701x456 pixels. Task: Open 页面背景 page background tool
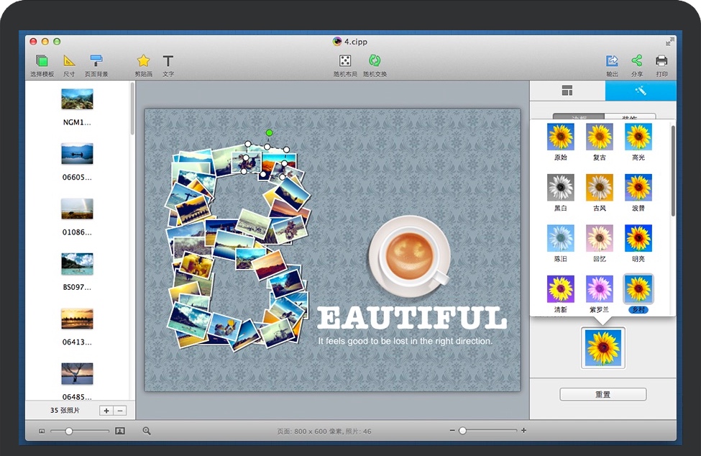[96, 61]
